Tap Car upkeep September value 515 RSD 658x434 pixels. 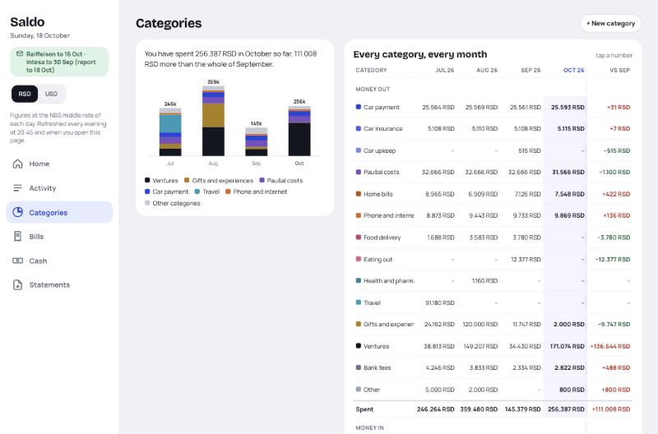coord(530,150)
